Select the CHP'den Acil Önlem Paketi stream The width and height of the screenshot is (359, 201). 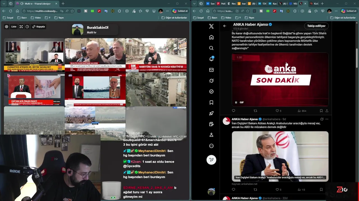pyautogui.click(x=34, y=89)
